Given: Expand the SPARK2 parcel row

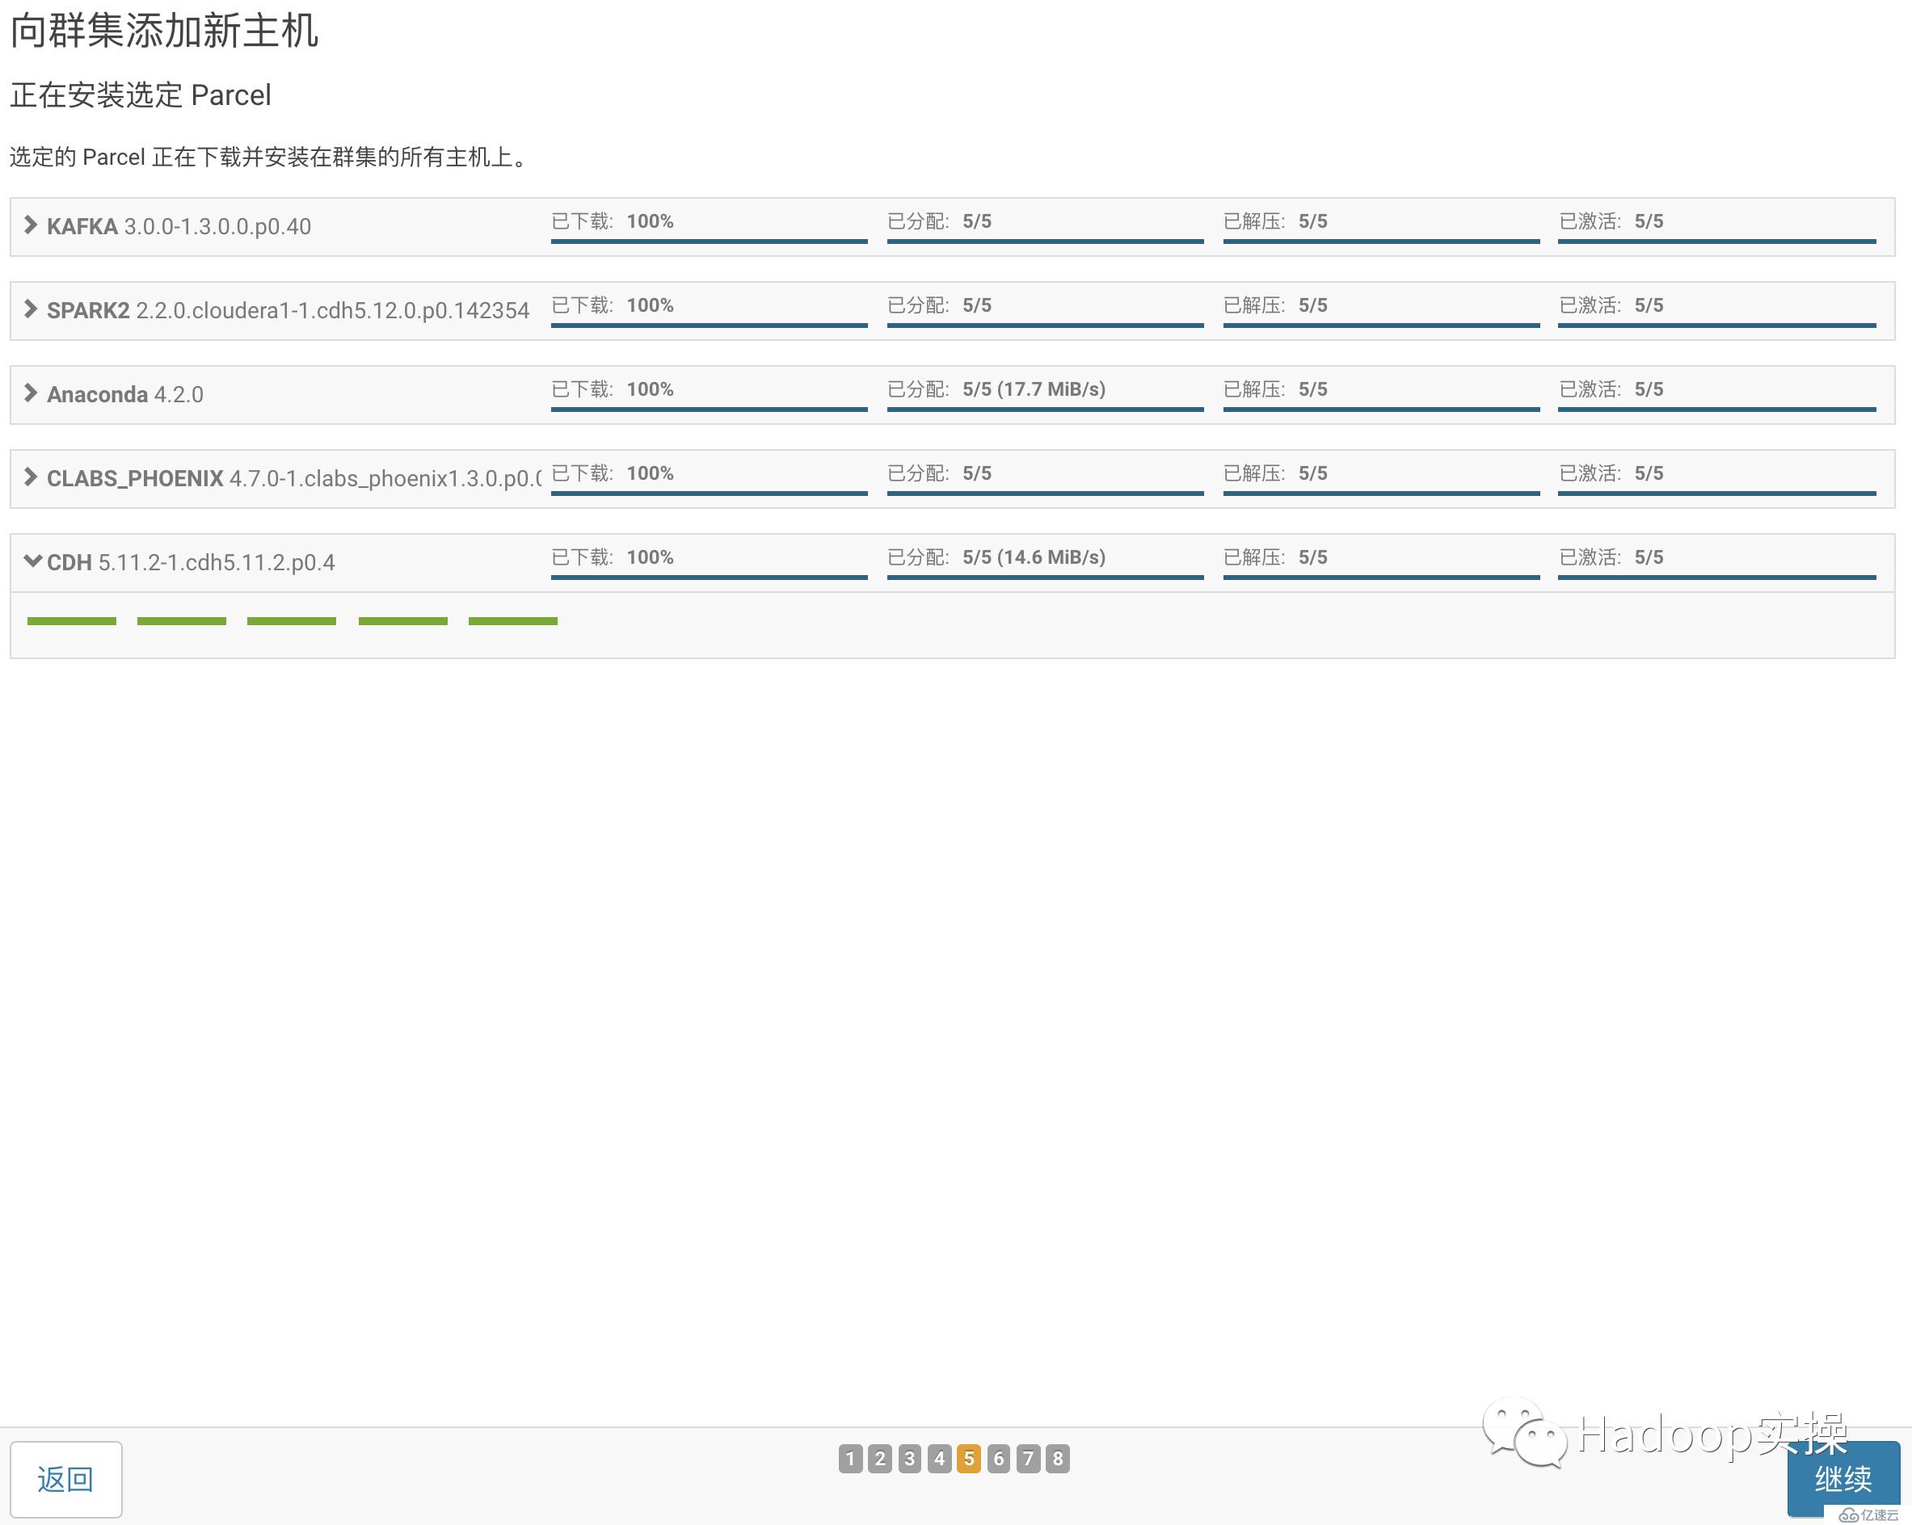Looking at the screenshot, I should tap(30, 309).
